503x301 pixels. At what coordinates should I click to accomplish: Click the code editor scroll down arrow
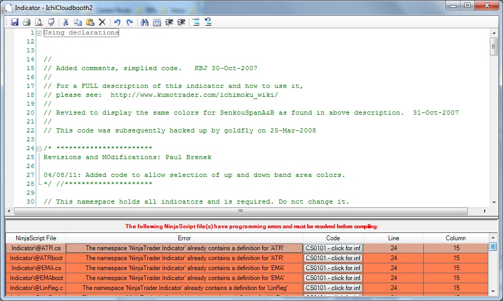(494, 203)
